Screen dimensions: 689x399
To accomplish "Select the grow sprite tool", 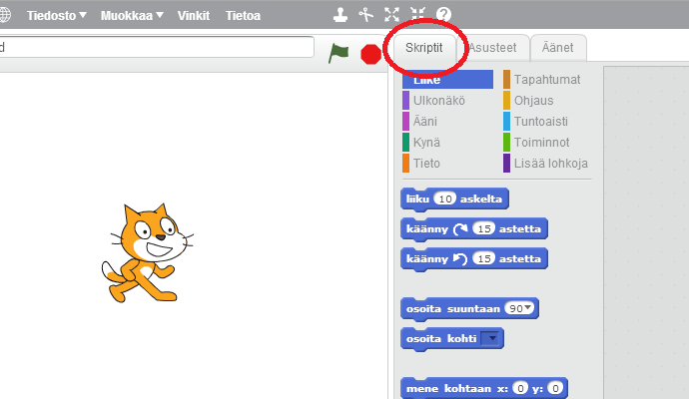I will (x=392, y=15).
